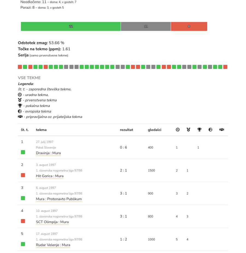Click the green wins bar showing 22
The image size is (246, 253).
[71, 27]
